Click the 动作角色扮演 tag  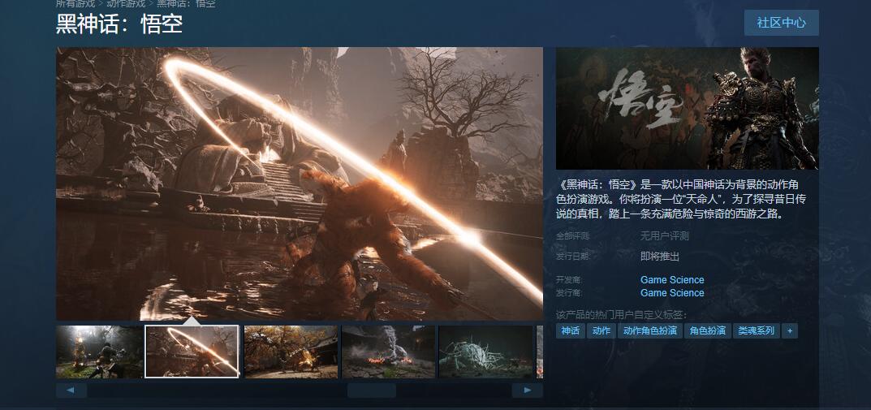tap(649, 331)
